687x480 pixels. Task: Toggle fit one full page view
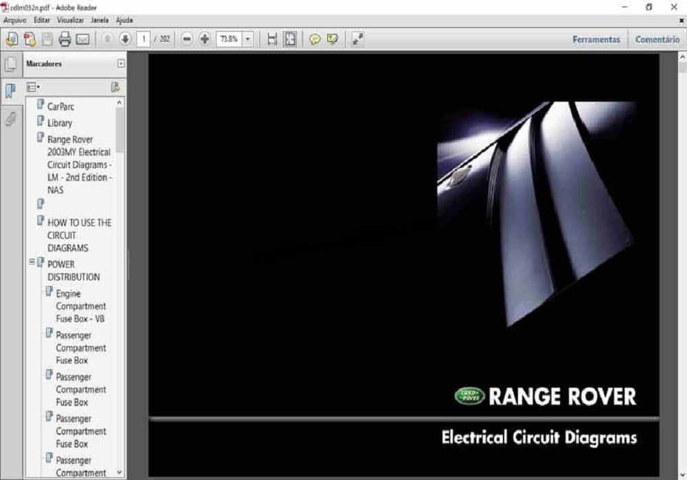(x=291, y=39)
